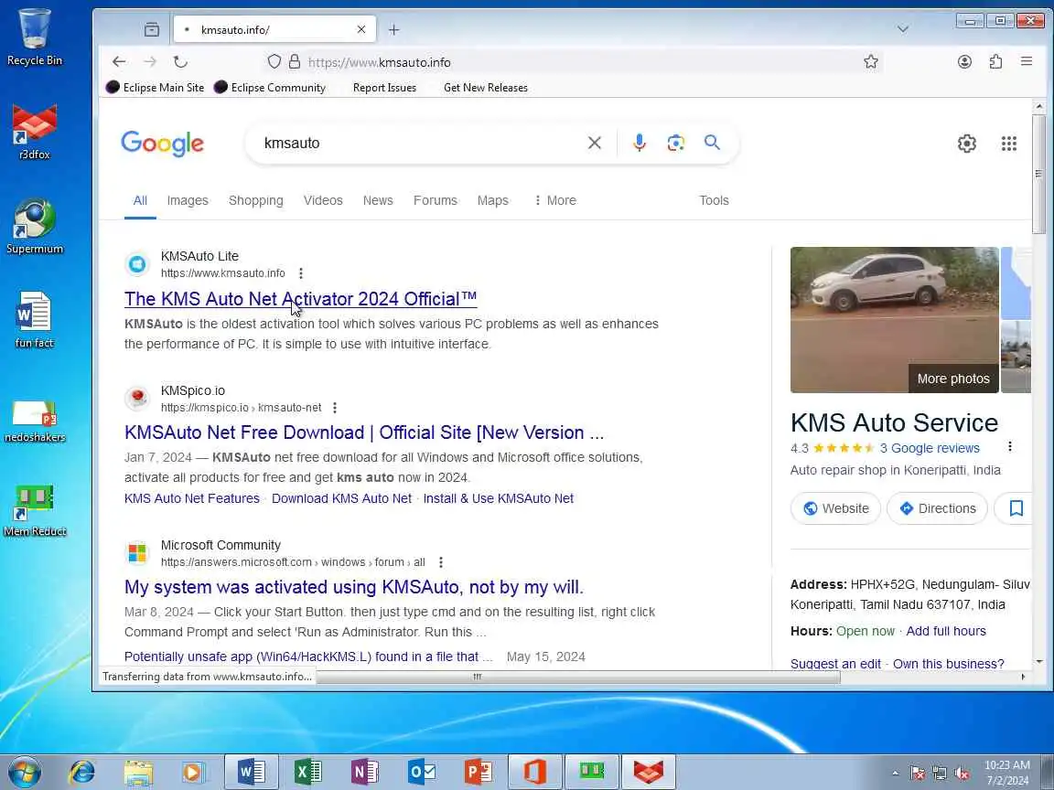
Task: Click the horizontal scrollbar at page bottom
Action: (578, 678)
